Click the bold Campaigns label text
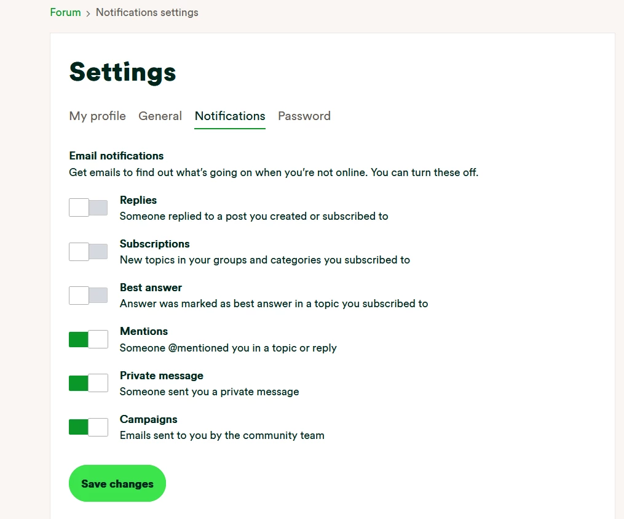This screenshot has width=624, height=519. 148,419
